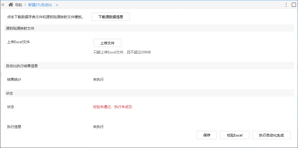Click the 保存 button
The height and width of the screenshot is (148, 298).
point(207,135)
